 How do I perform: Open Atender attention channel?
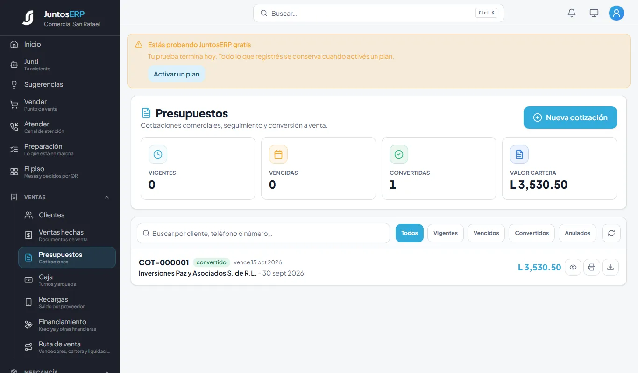(60, 127)
